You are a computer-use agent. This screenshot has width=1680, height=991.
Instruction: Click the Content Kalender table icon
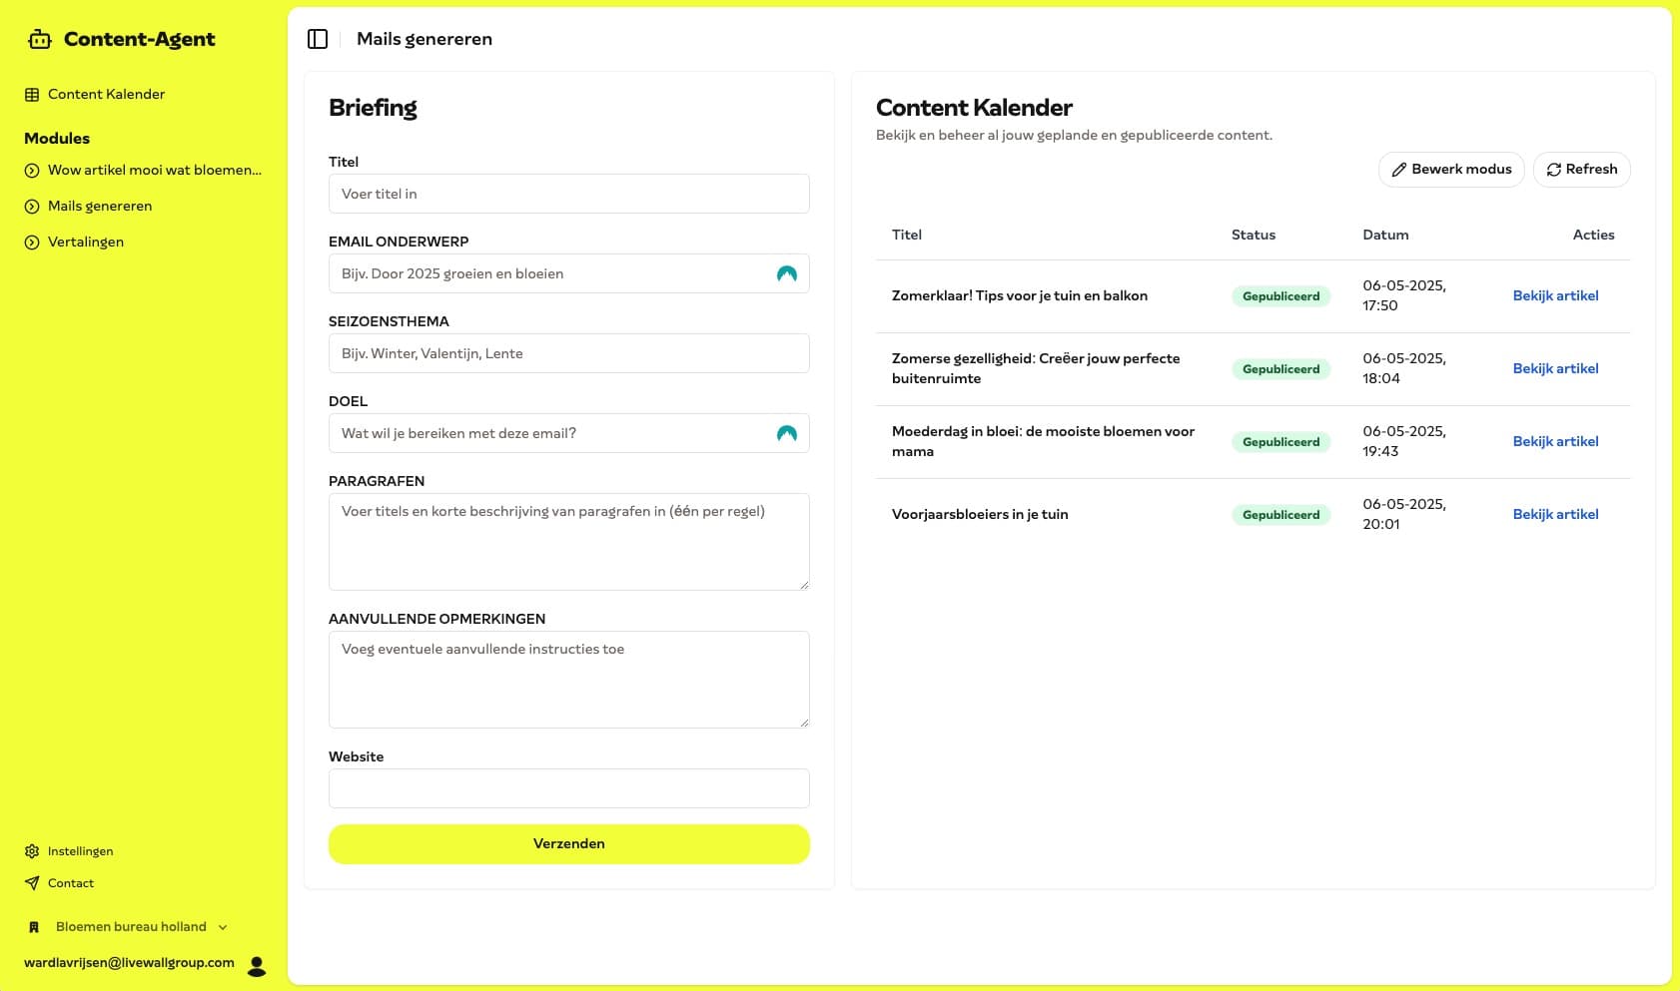tap(32, 95)
